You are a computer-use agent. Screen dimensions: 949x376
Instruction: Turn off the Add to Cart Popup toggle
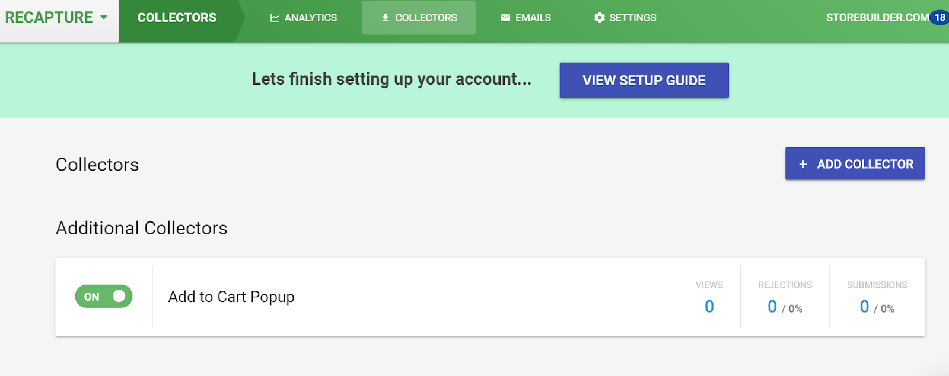[x=104, y=297]
